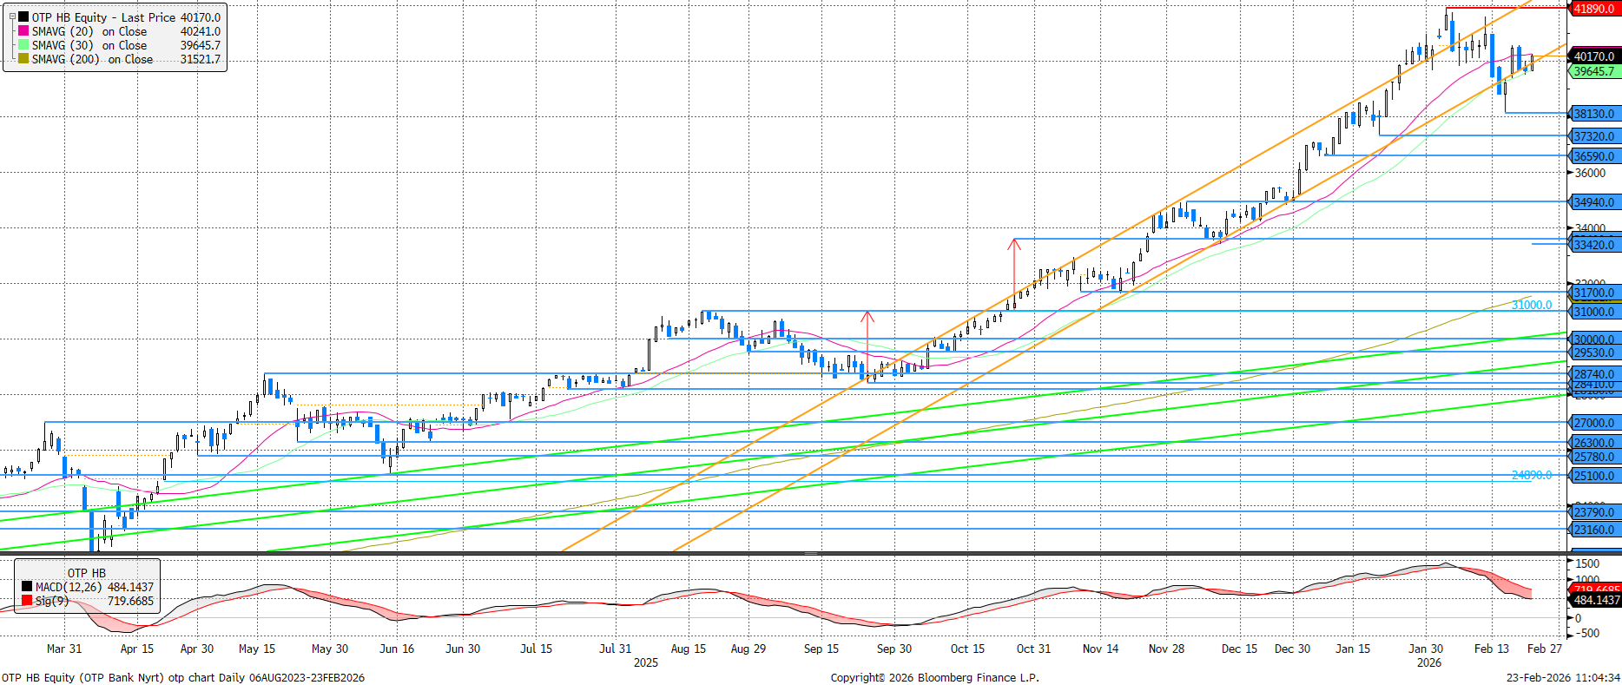
Task: Click the magenta SMAVG (20) color swatch
Action: tap(23, 31)
